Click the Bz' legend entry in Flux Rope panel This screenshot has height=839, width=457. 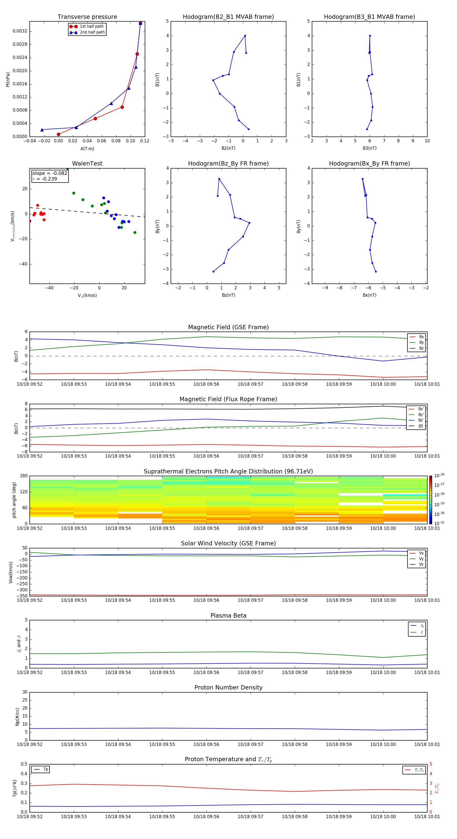(416, 421)
